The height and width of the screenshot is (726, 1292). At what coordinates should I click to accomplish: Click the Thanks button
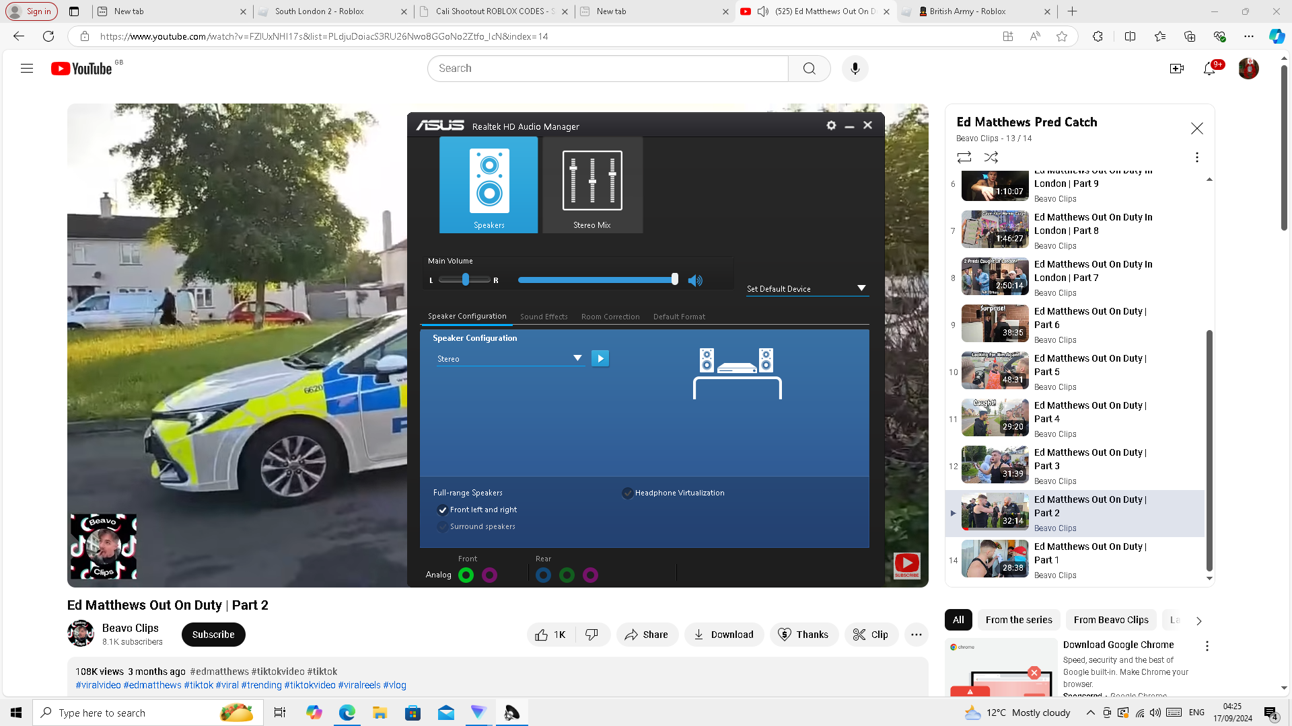coord(803,635)
